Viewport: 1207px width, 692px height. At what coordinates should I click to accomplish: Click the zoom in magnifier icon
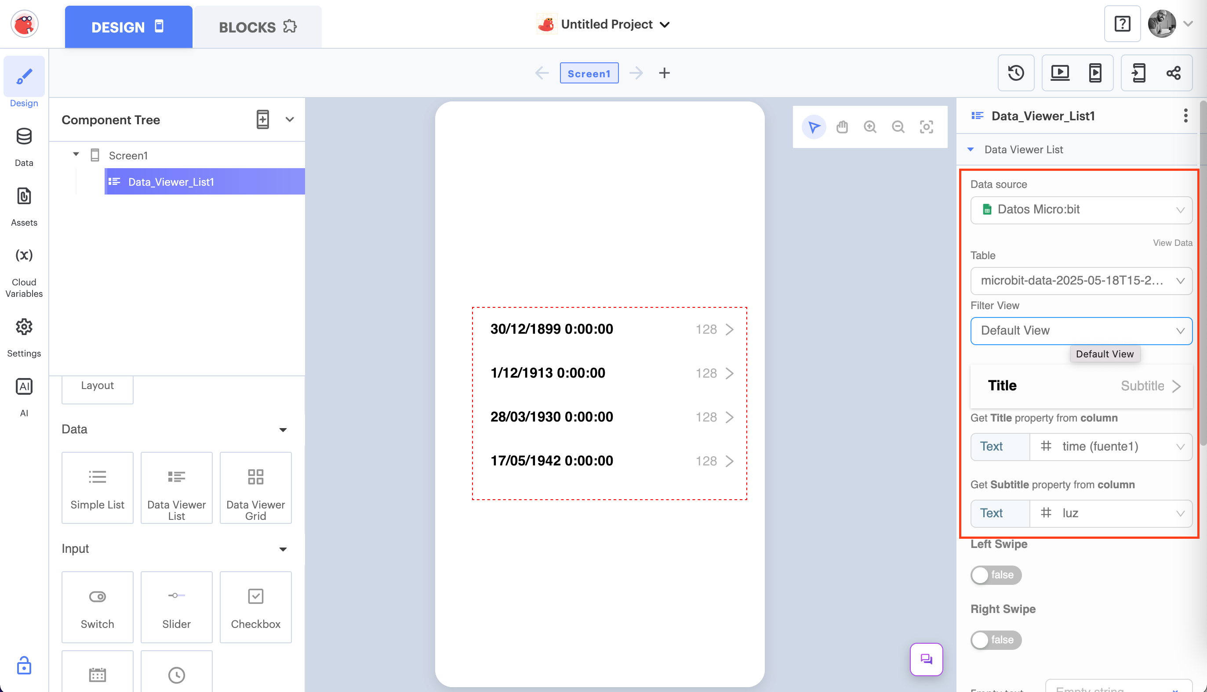[870, 127]
